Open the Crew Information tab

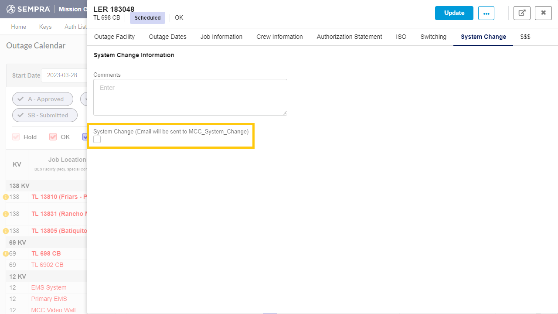coord(279,37)
